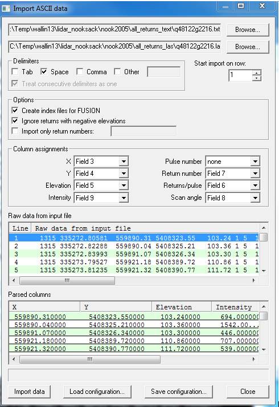The width and height of the screenshot is (279, 407).
Task: Enable the Tab delimiter checkbox
Action: pos(15,72)
